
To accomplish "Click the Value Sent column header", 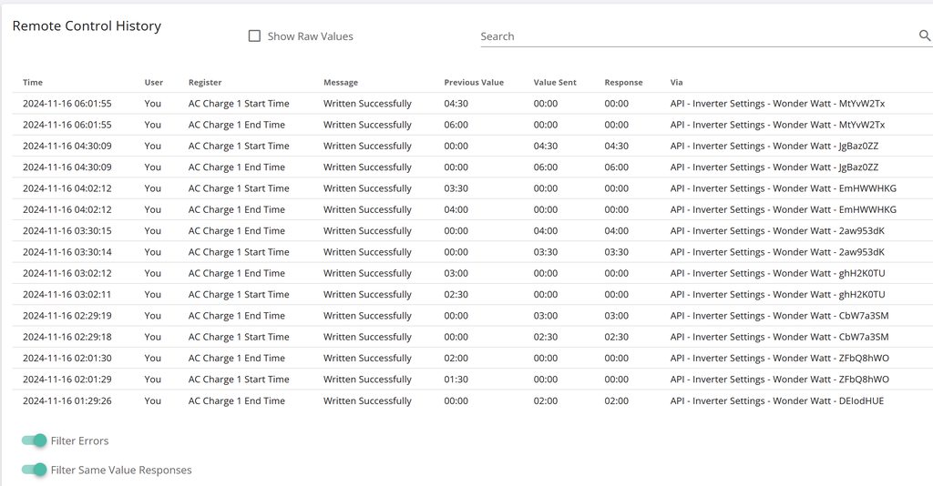I will click(x=555, y=83).
